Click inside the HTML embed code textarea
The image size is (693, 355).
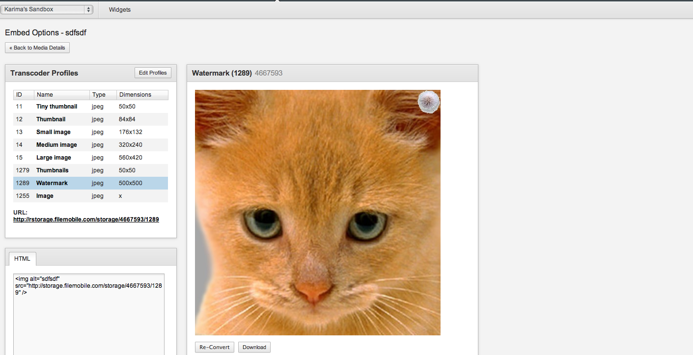[x=89, y=314]
